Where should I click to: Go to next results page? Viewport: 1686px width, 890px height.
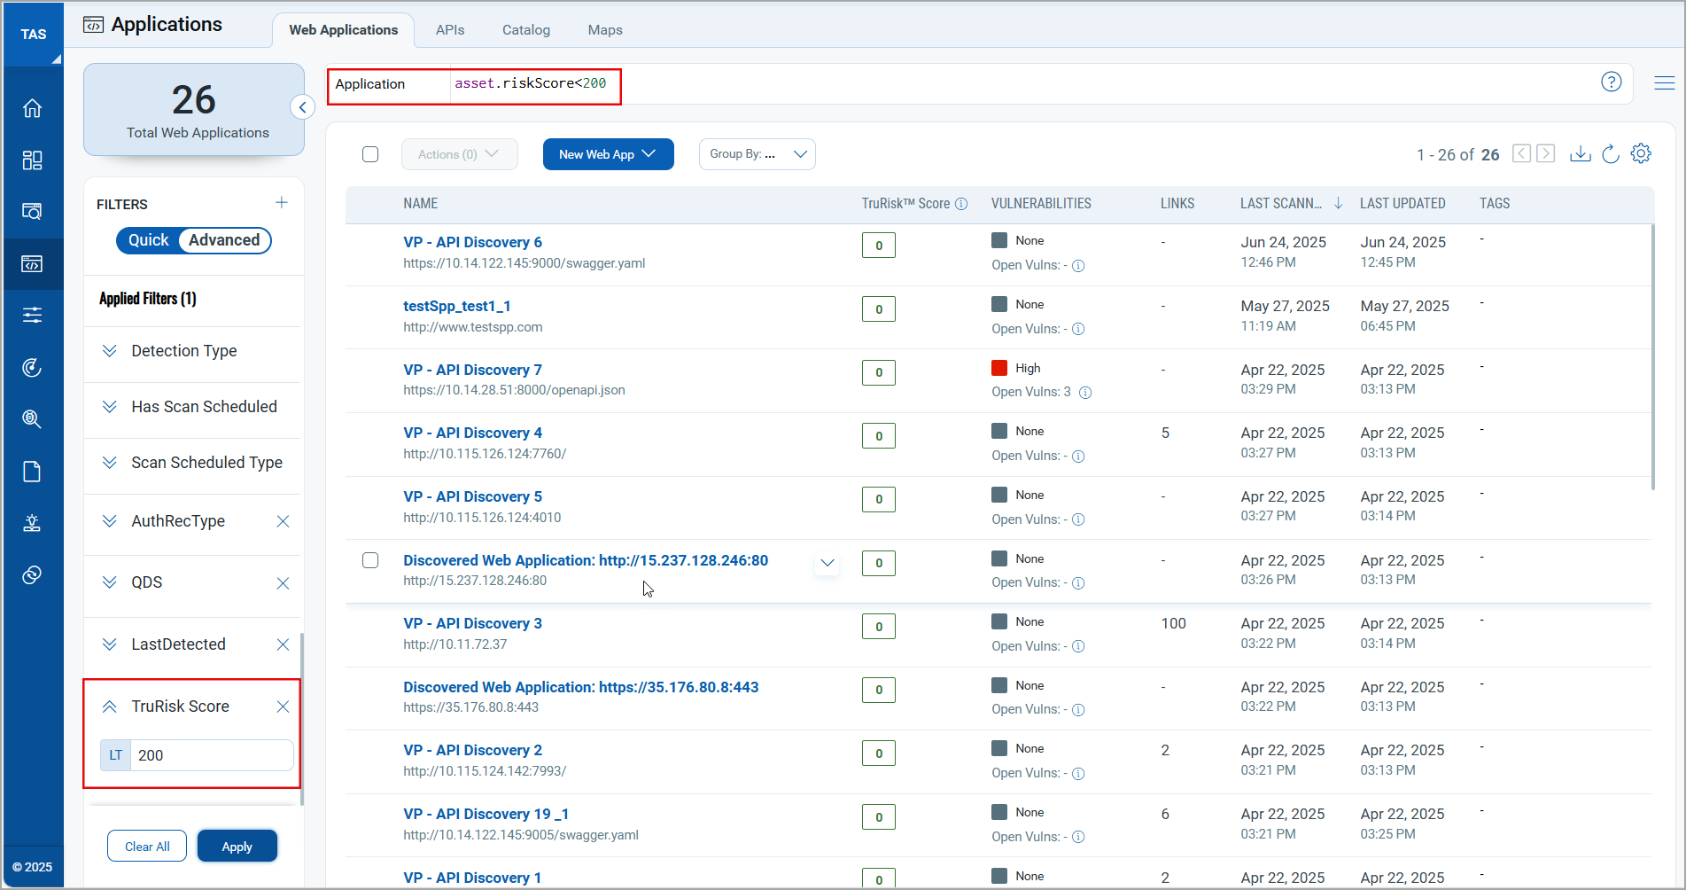point(1546,153)
